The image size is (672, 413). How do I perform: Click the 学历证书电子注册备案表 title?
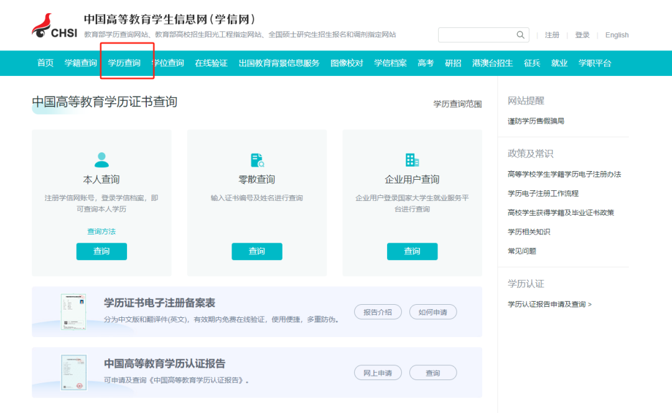click(159, 303)
